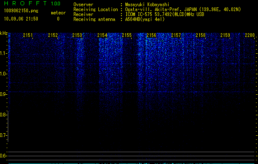Click the 1.1 frequency axis label

3,53
